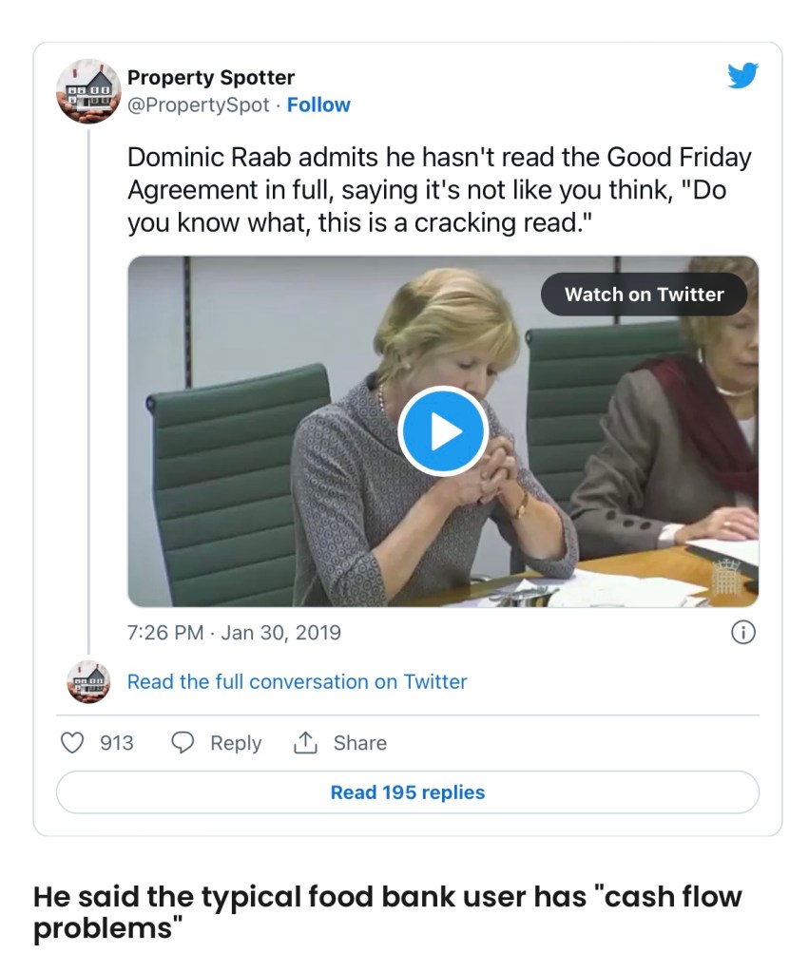
Task: Click the heart like icon
Action: (x=73, y=742)
